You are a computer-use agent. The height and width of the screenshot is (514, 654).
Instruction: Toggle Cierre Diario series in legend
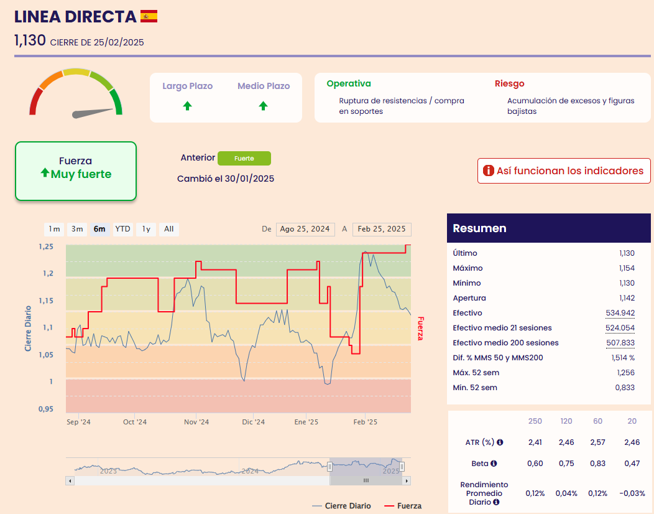tap(341, 506)
